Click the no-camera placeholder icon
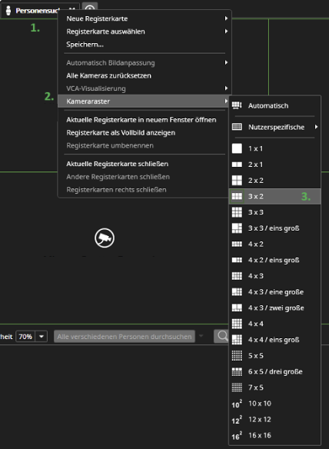Viewport: 329px width, 449px height. (x=105, y=238)
